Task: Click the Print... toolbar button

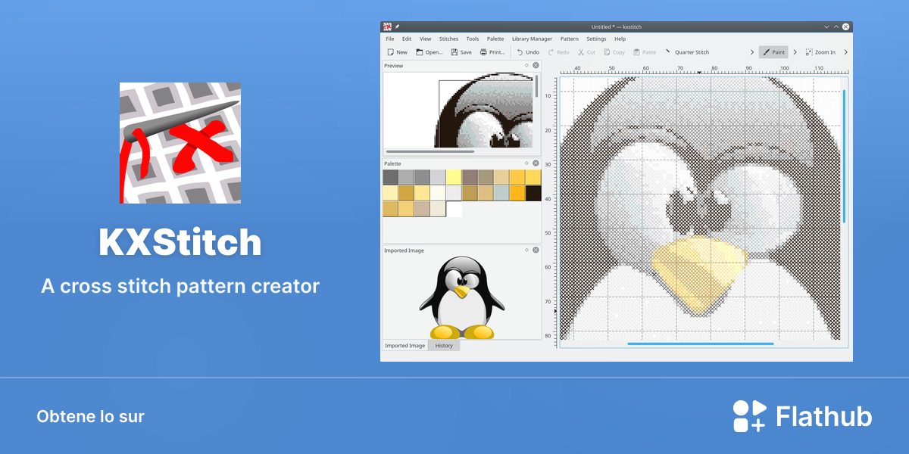Action: (492, 52)
